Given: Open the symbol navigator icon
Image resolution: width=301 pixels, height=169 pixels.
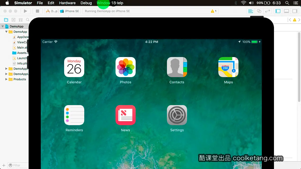Looking at the screenshot, I should (21, 20).
